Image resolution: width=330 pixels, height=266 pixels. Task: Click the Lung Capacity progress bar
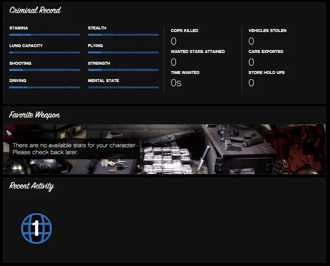(45, 52)
